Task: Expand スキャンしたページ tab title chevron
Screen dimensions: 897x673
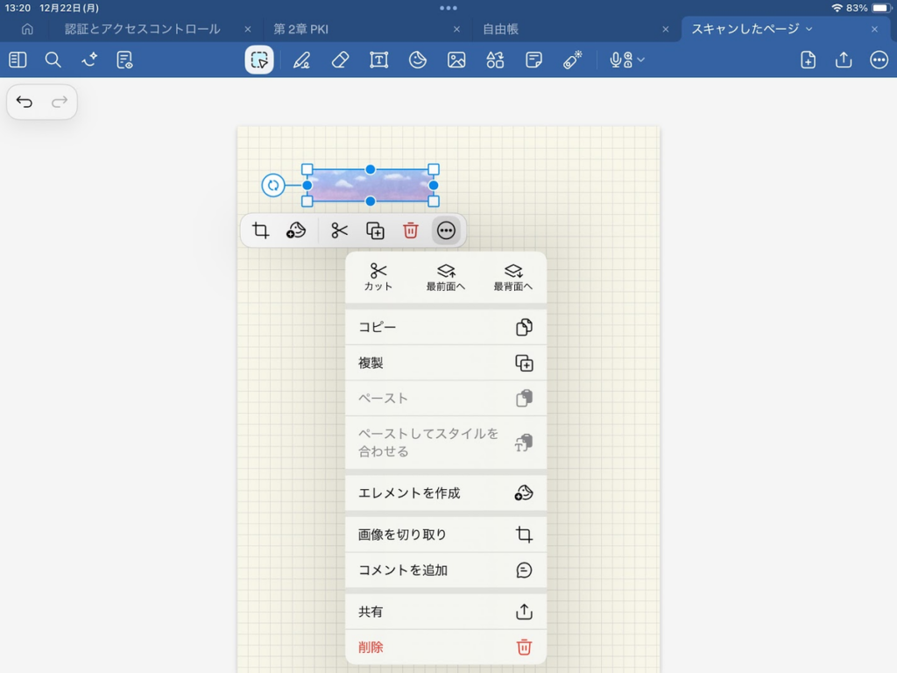Action: click(x=809, y=29)
